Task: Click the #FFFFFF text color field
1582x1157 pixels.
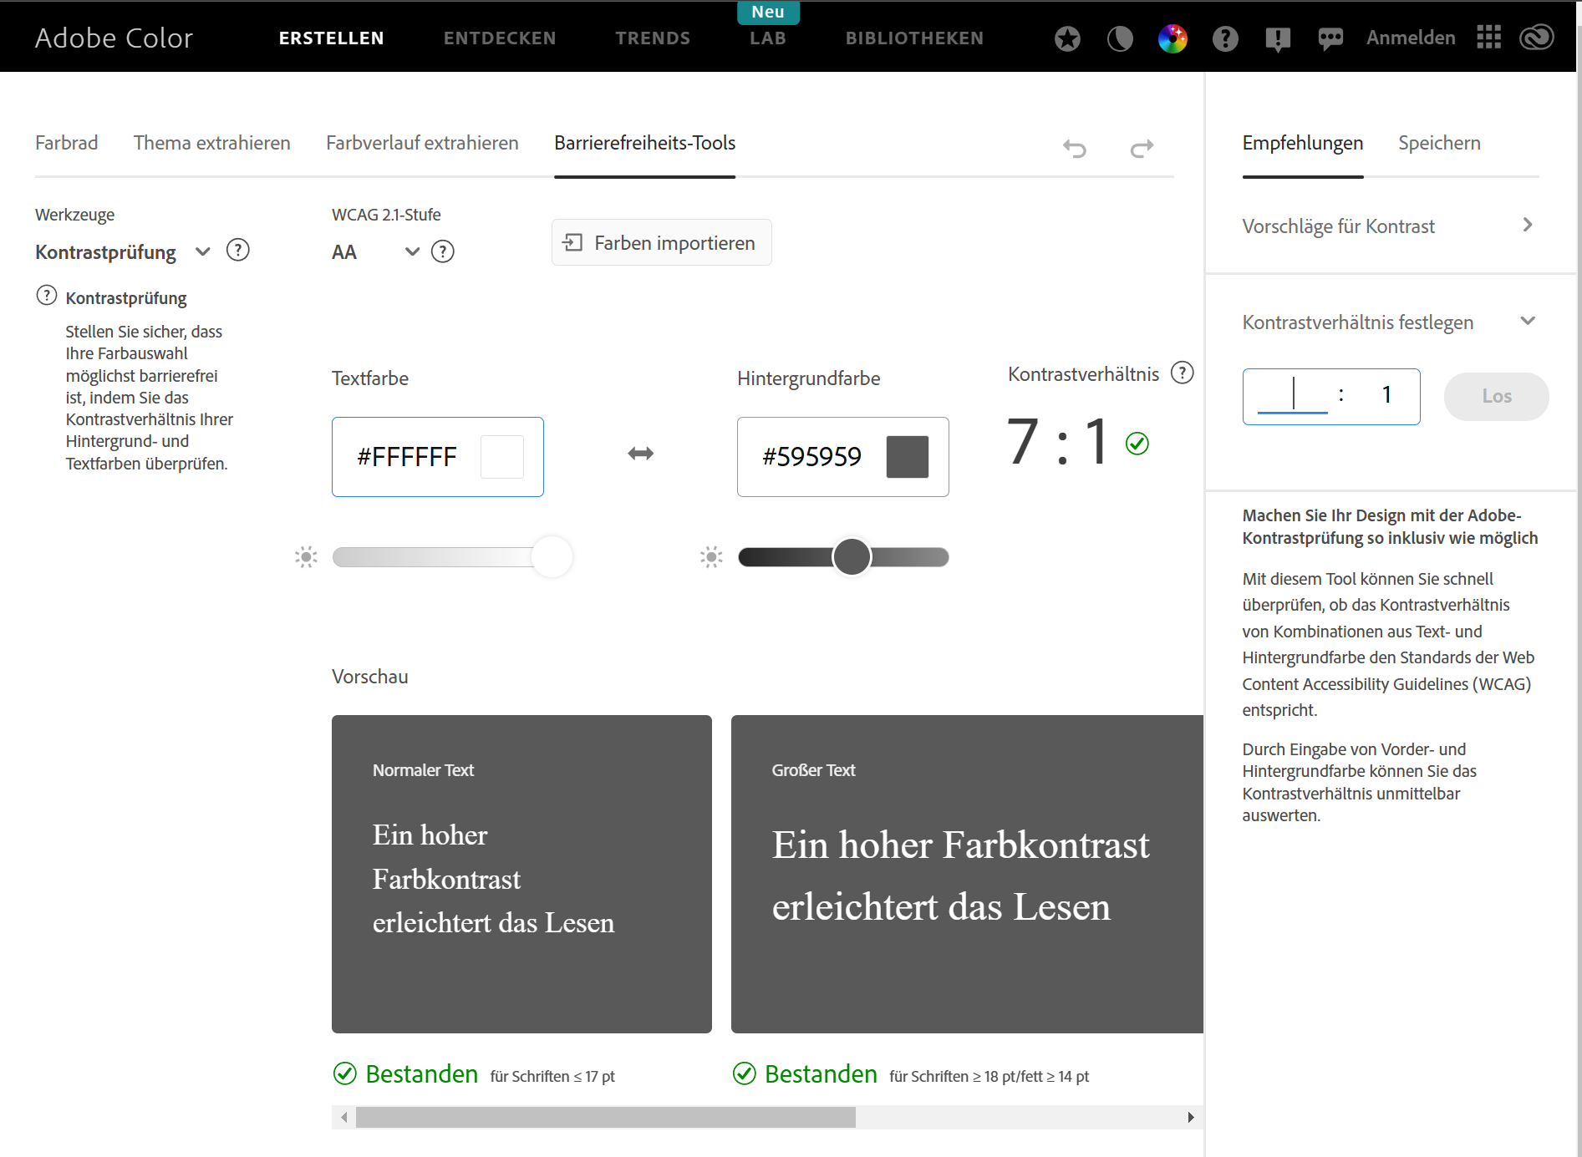Action: pos(438,457)
